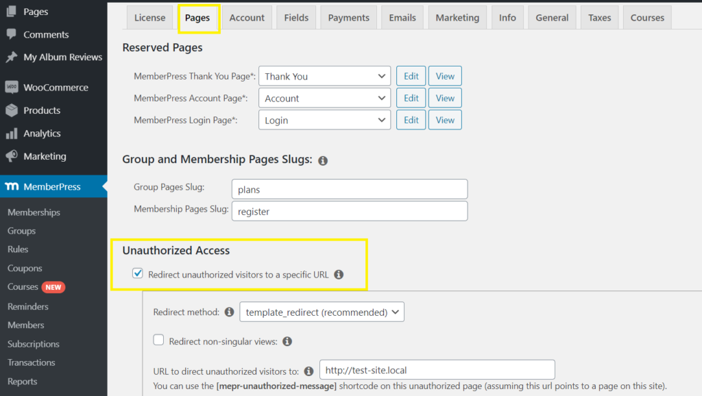Open MemberPress Thank You Page dropdown
This screenshot has height=396, width=702.
coord(324,76)
